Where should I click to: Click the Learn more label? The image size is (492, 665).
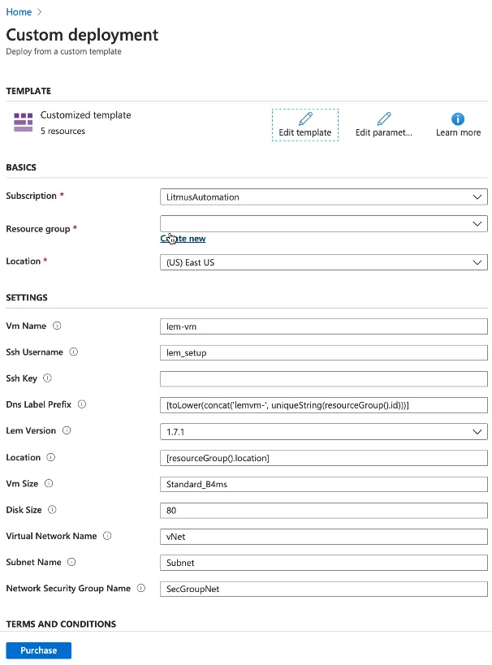(x=459, y=132)
